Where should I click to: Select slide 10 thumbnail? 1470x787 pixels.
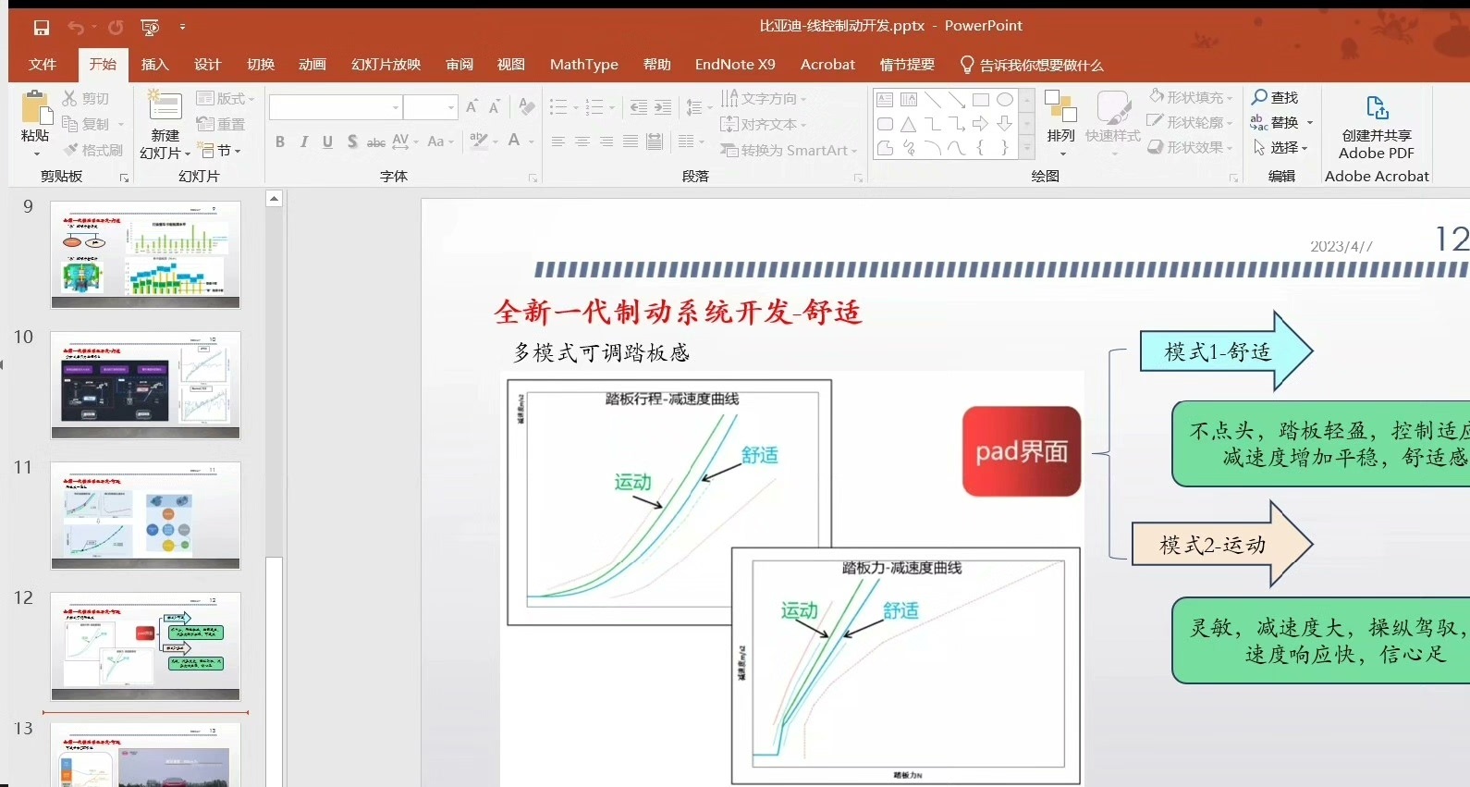click(x=145, y=385)
